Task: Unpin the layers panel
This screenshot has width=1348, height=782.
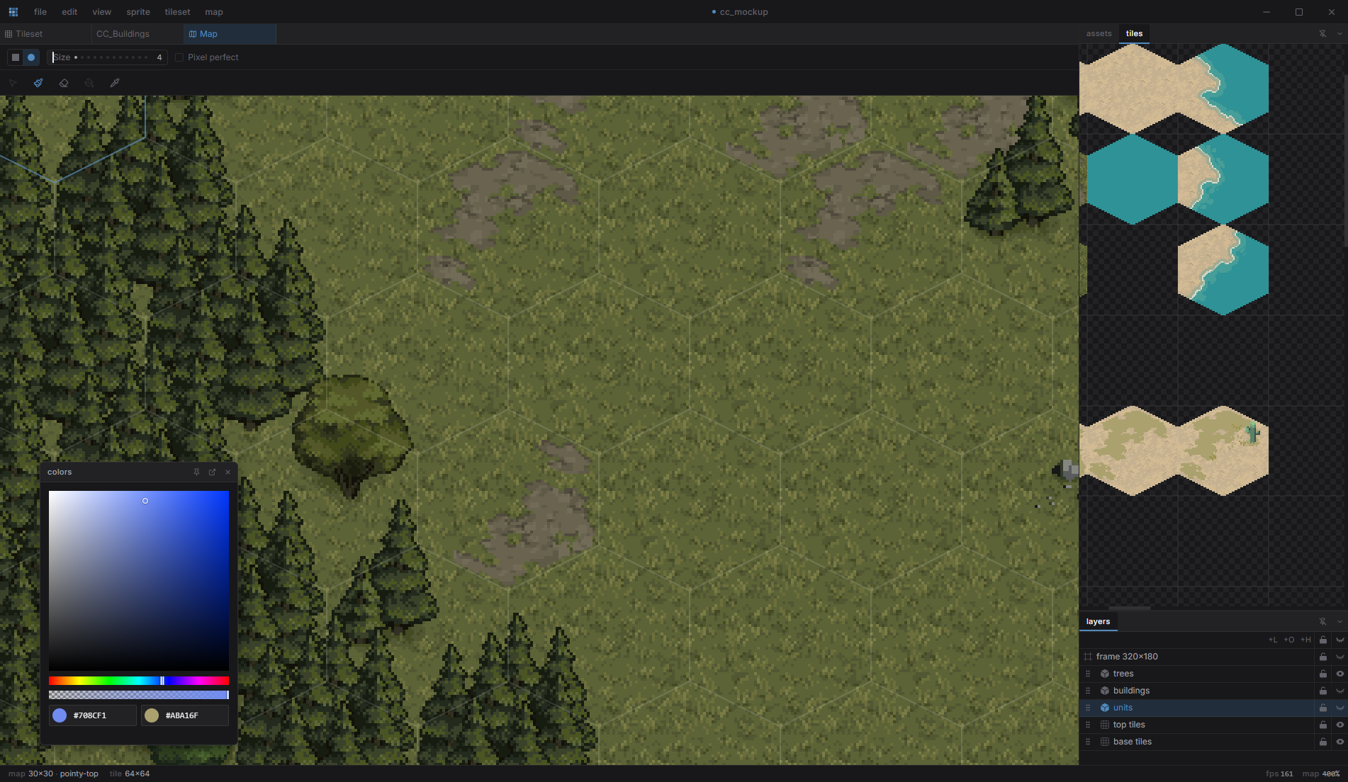Action: 1322,621
